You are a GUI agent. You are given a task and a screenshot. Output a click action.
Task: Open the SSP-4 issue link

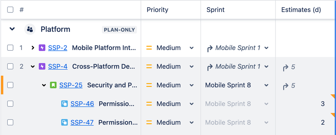(58, 66)
